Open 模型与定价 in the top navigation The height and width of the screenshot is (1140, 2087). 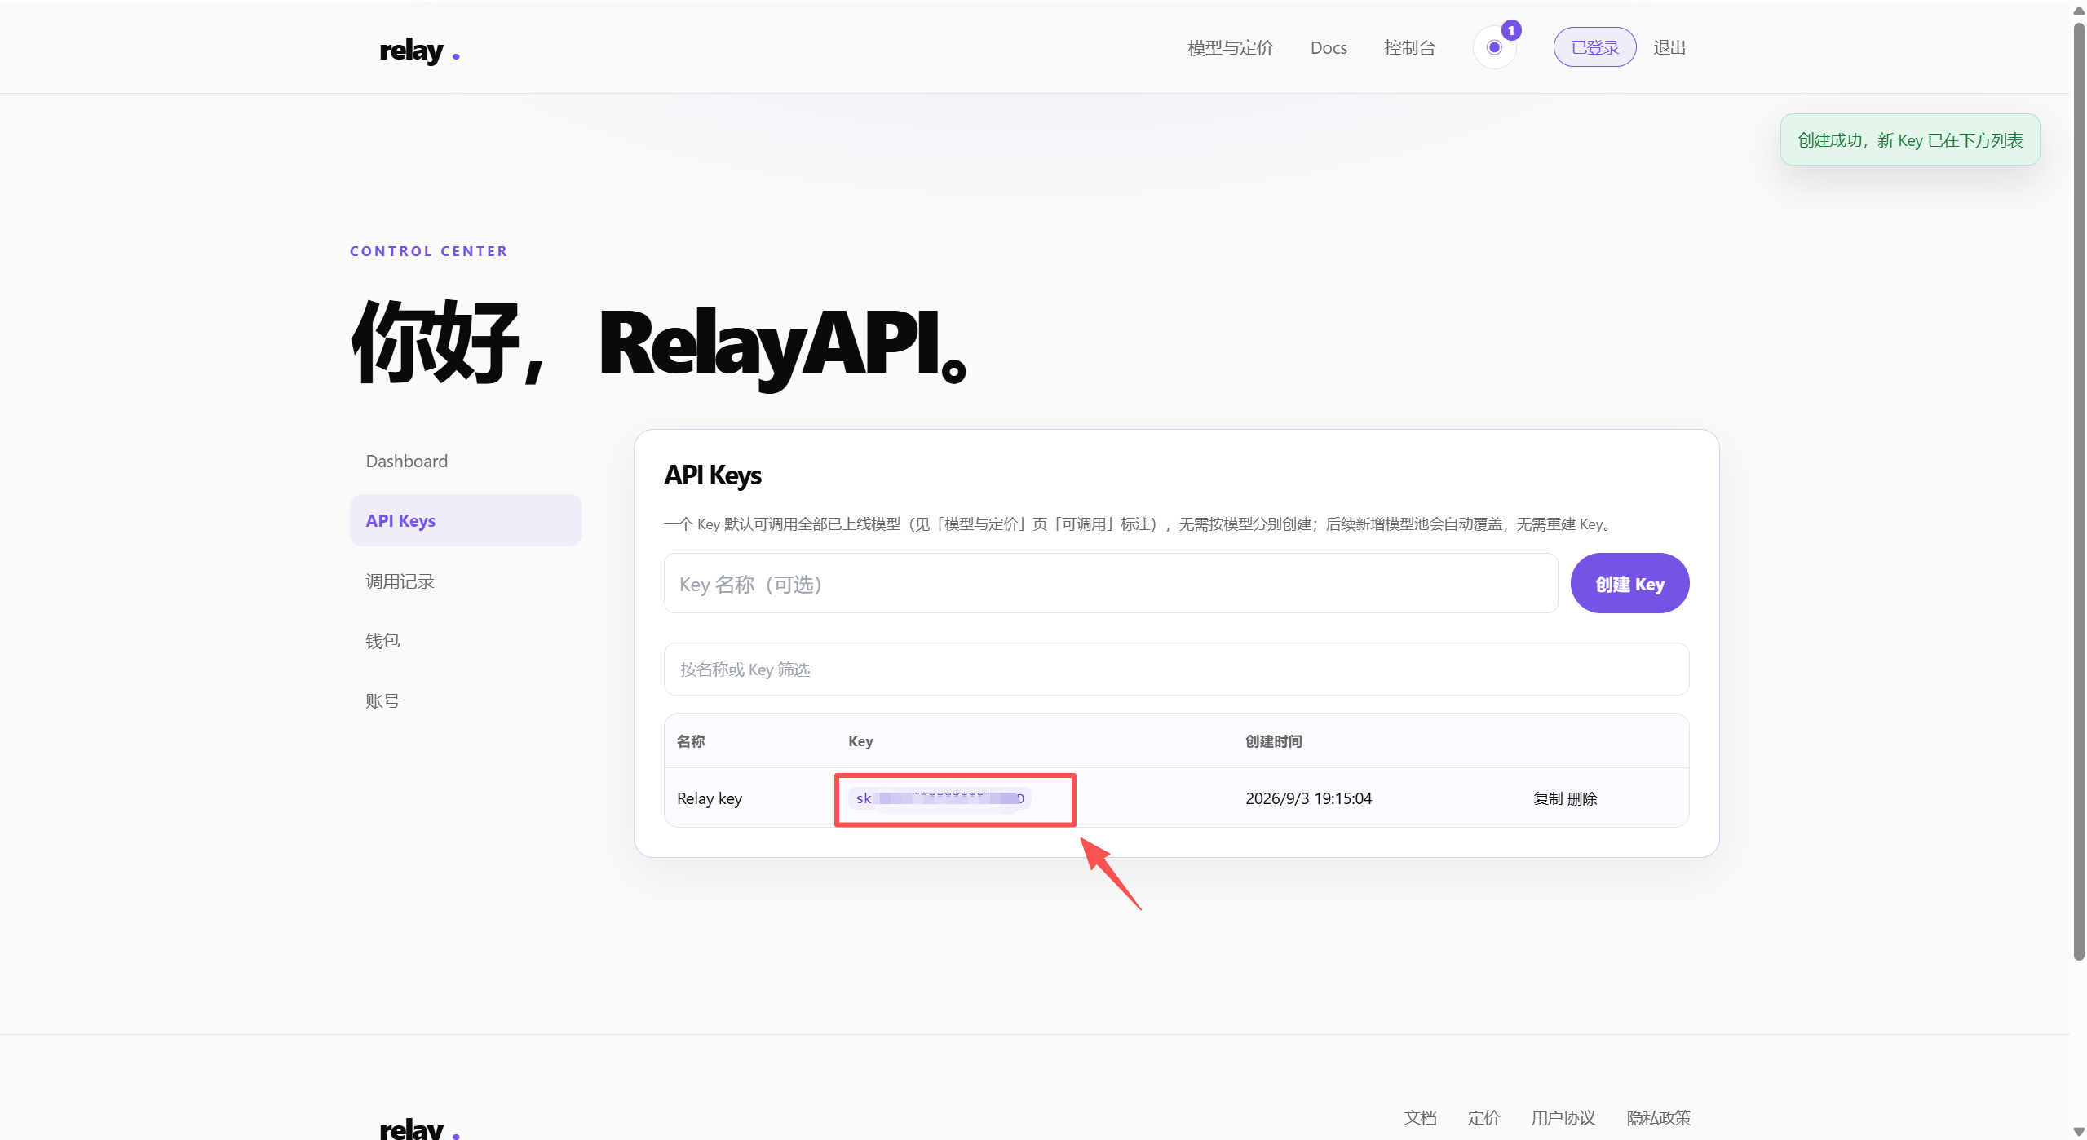pyautogui.click(x=1230, y=47)
